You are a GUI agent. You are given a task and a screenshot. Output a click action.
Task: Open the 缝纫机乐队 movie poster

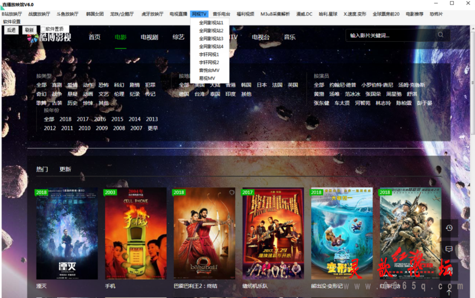coord(273,233)
